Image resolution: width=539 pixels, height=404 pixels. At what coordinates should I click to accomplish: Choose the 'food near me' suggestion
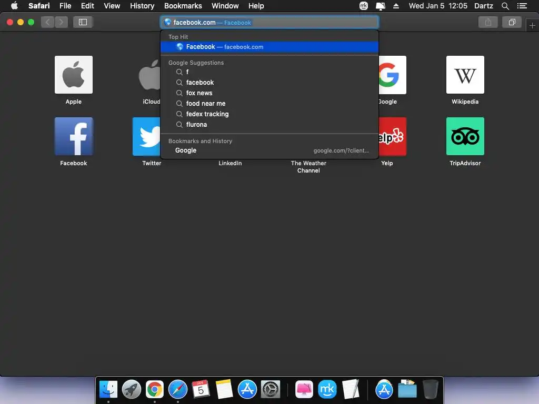(x=269, y=104)
